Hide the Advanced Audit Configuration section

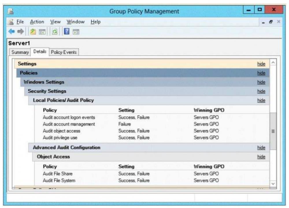point(261,148)
